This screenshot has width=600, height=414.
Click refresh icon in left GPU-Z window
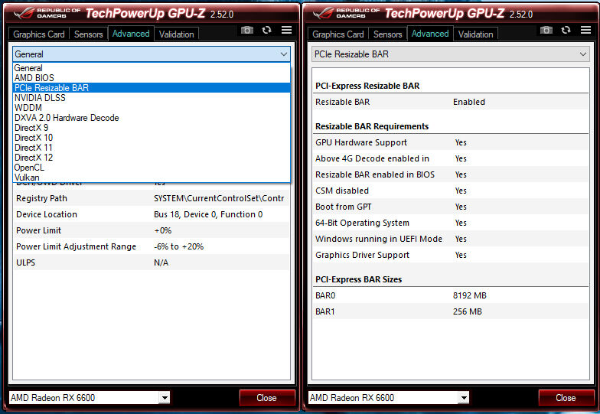click(x=266, y=30)
